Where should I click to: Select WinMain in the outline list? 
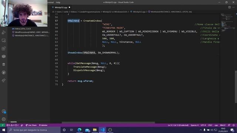31,35
